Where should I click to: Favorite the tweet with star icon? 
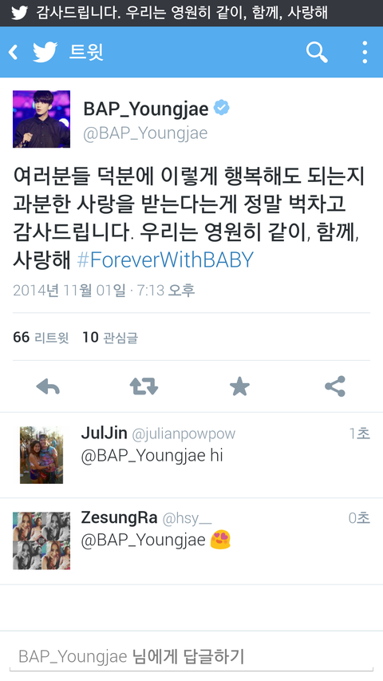pyautogui.click(x=239, y=386)
